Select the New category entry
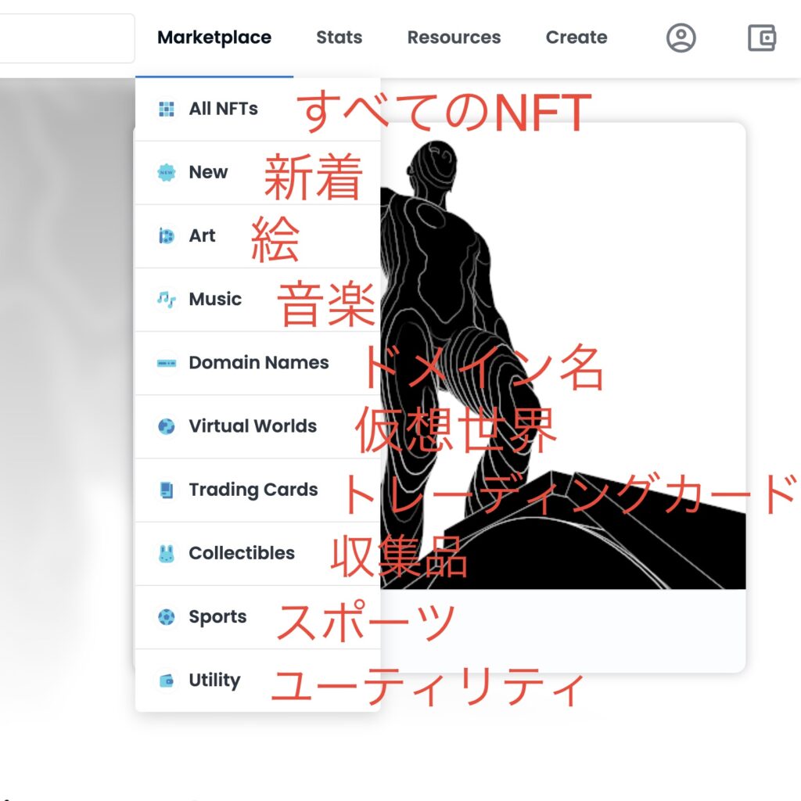Screen dimensions: 801x801 tap(258, 173)
